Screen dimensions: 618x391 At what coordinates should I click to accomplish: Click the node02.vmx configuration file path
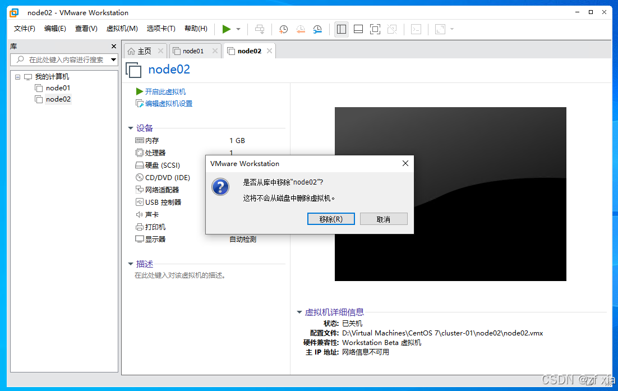click(442, 333)
